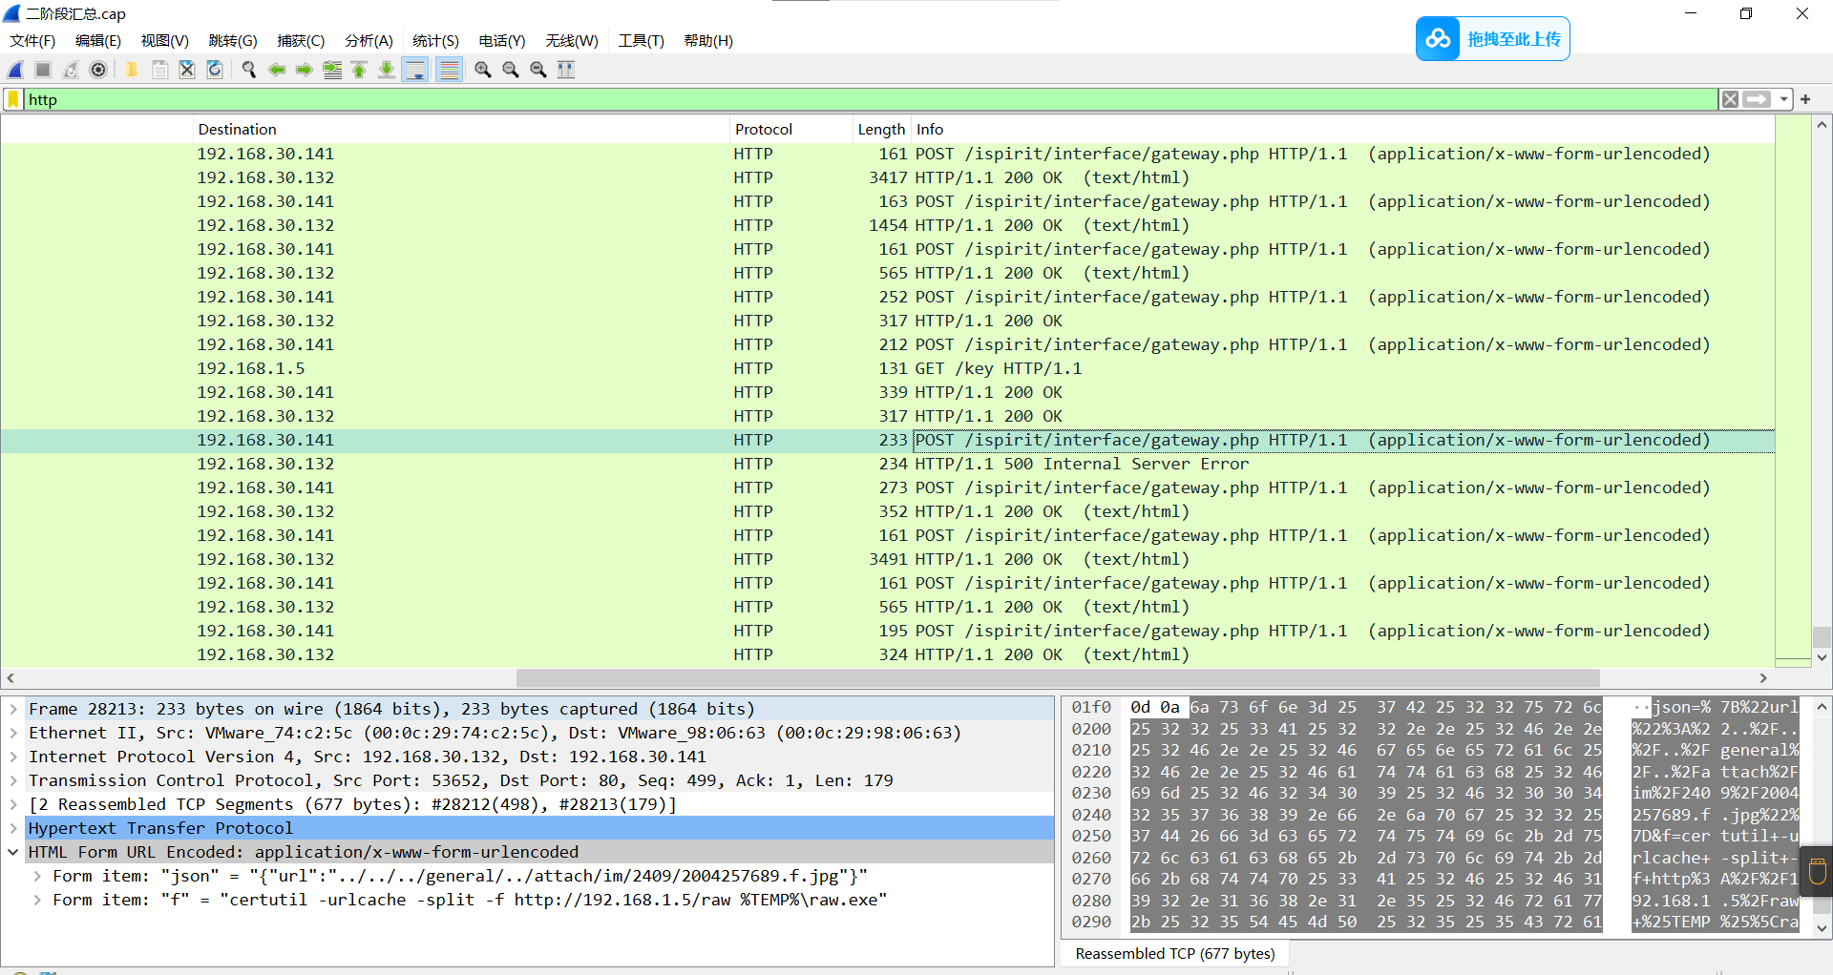The image size is (1833, 975).
Task: Go back to previous packet
Action: 277,70
